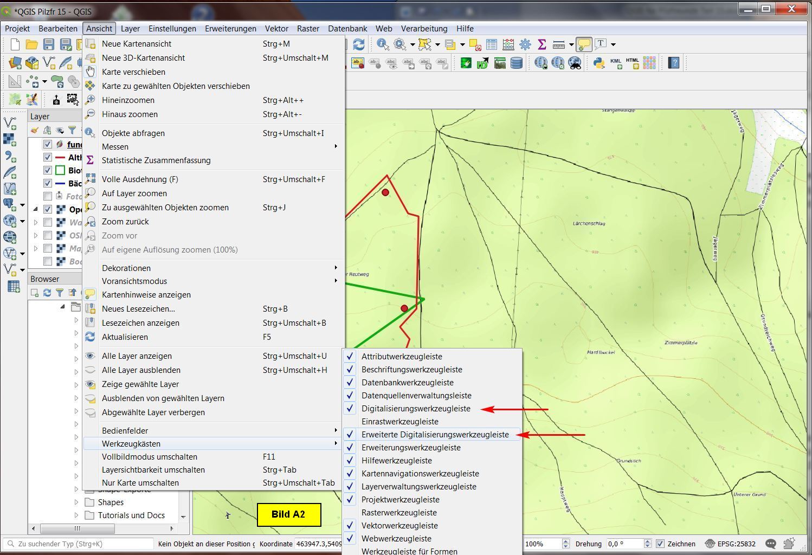This screenshot has height=555, width=812.
Task: Open the attribute table icon
Action: click(x=492, y=44)
